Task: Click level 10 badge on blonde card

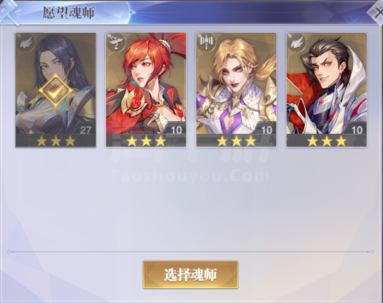Action: pos(266,129)
